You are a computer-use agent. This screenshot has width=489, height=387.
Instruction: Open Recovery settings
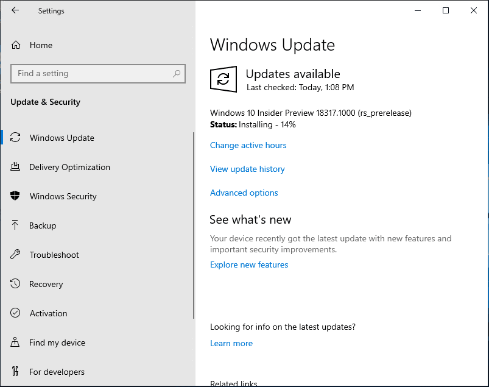(x=46, y=284)
